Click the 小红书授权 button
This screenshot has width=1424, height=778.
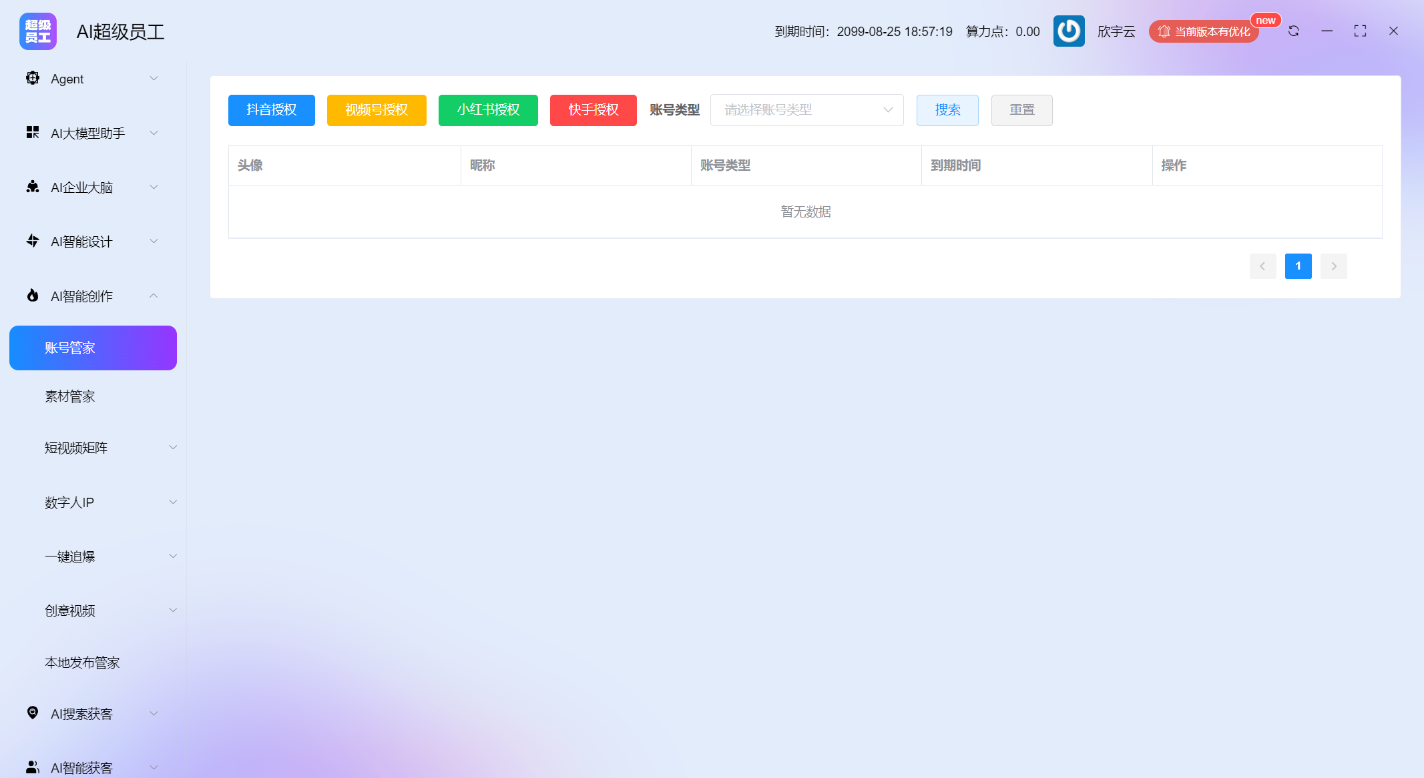click(488, 110)
